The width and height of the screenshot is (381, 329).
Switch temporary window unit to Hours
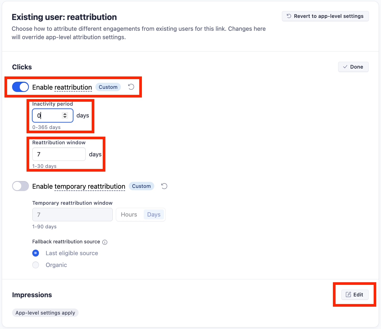[129, 215]
